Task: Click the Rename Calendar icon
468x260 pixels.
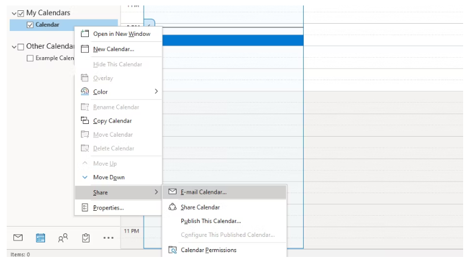Action: pos(85,107)
